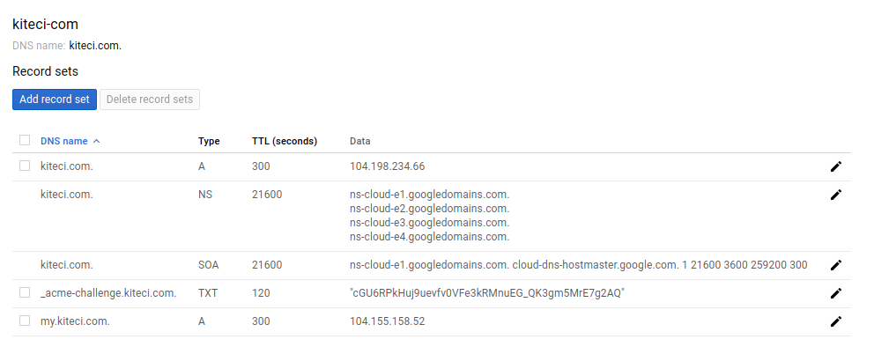Click the Add record set button
Viewport: 874px width, 354px height.
[55, 100]
